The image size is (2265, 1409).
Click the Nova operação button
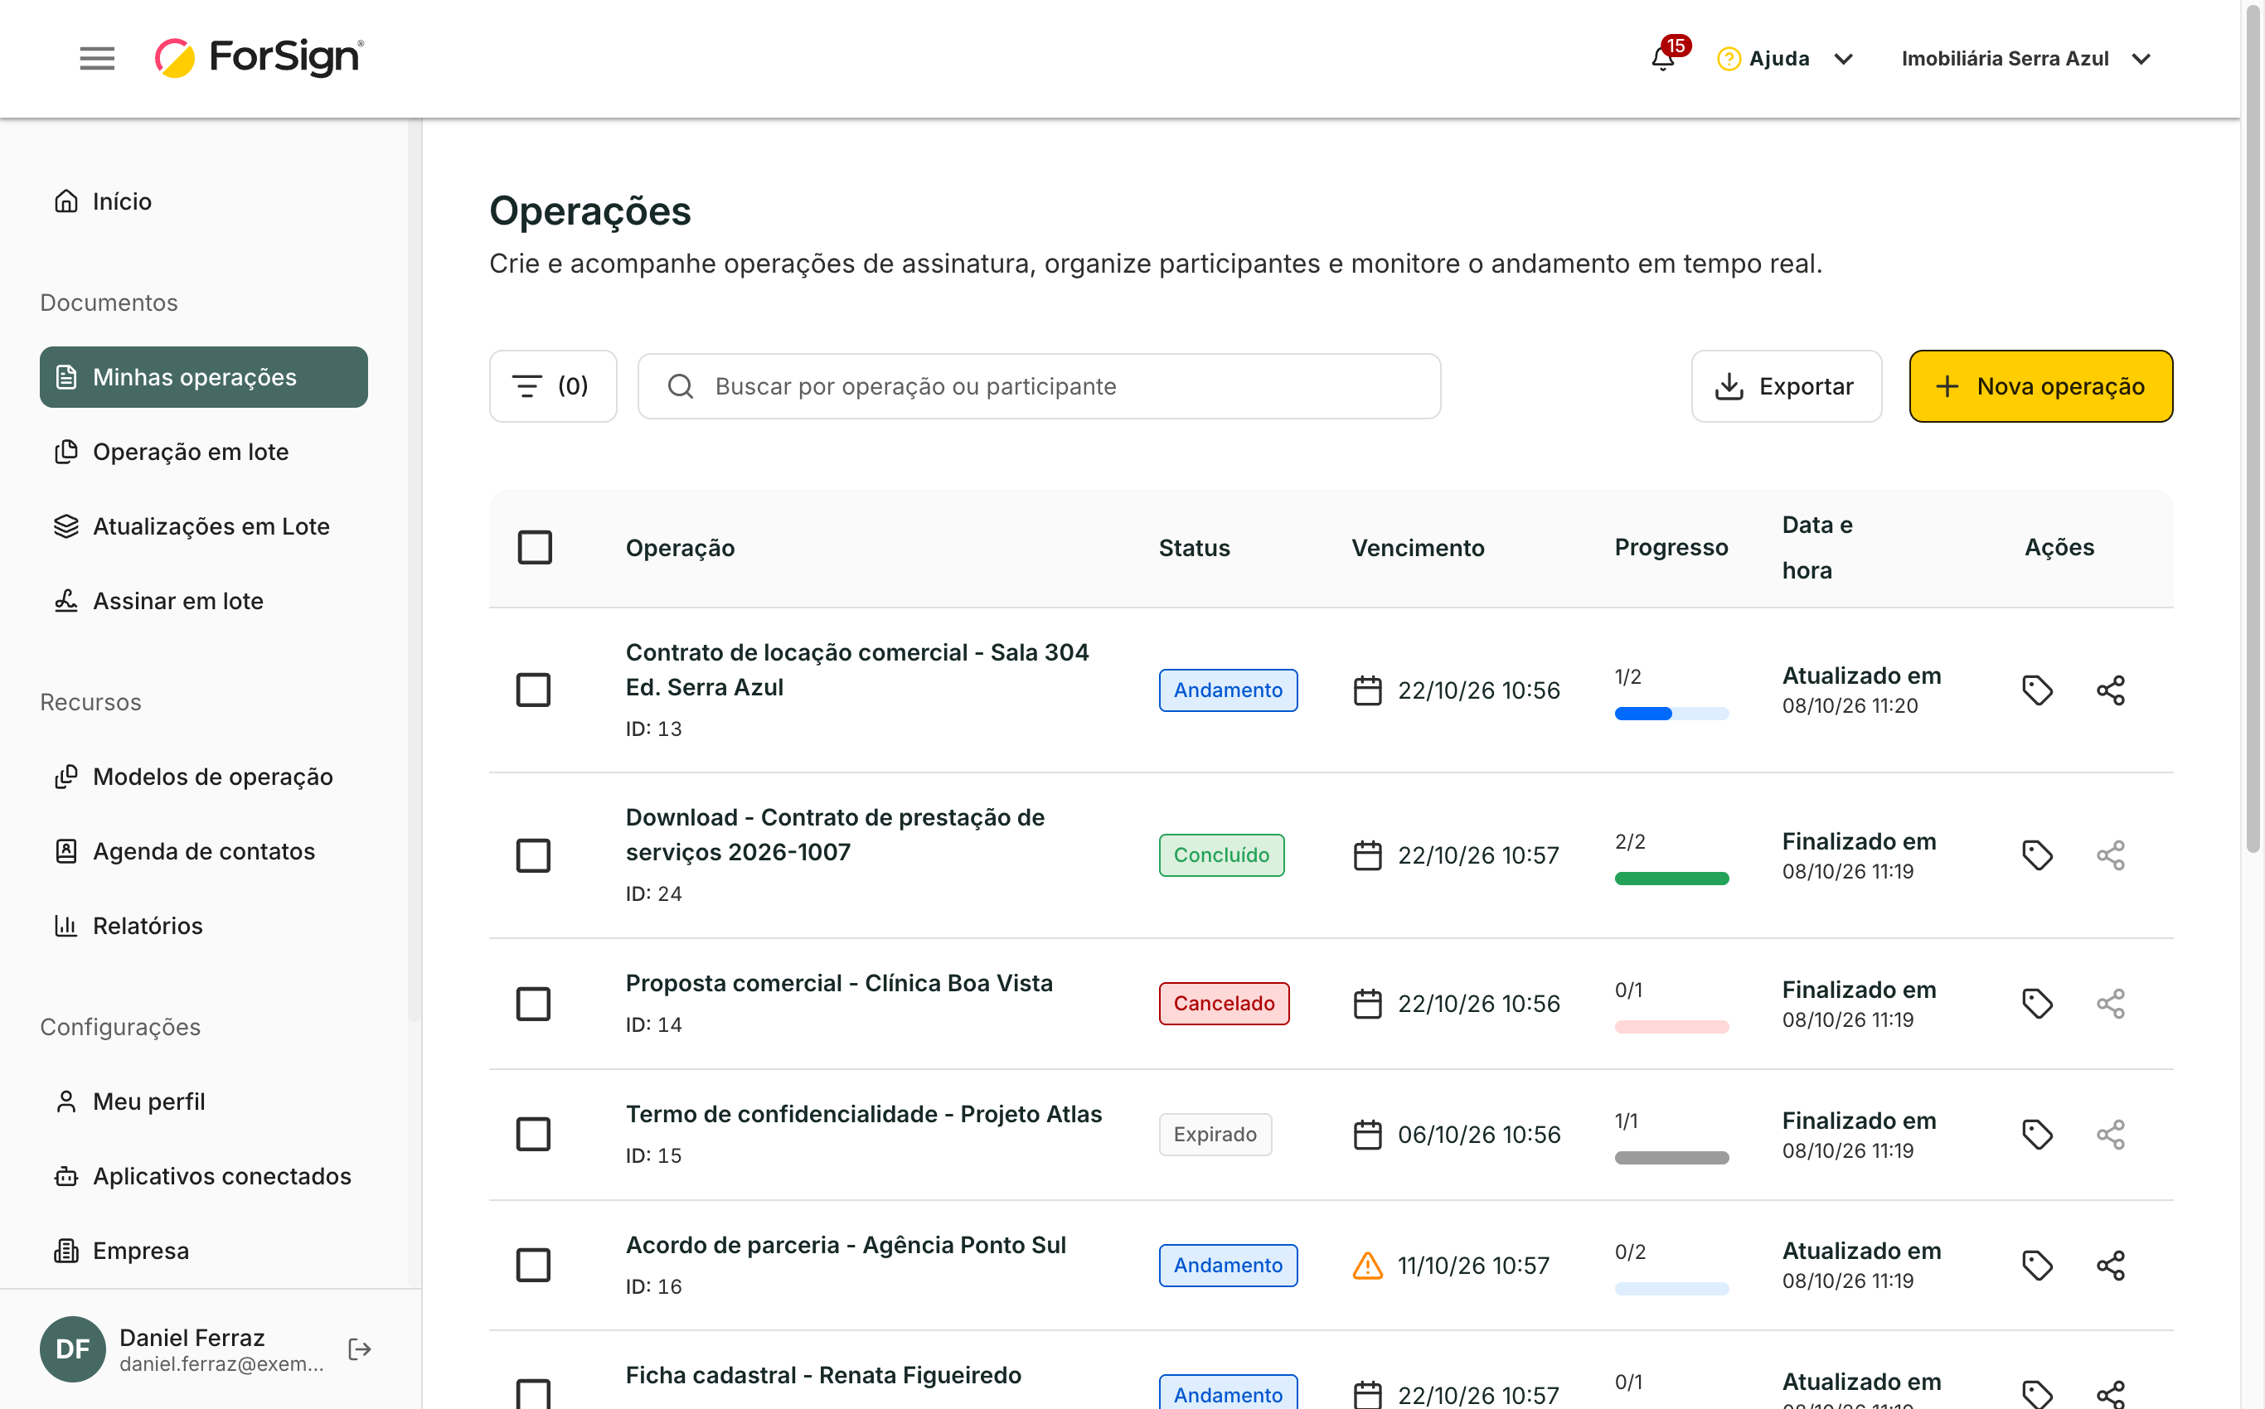point(2041,385)
